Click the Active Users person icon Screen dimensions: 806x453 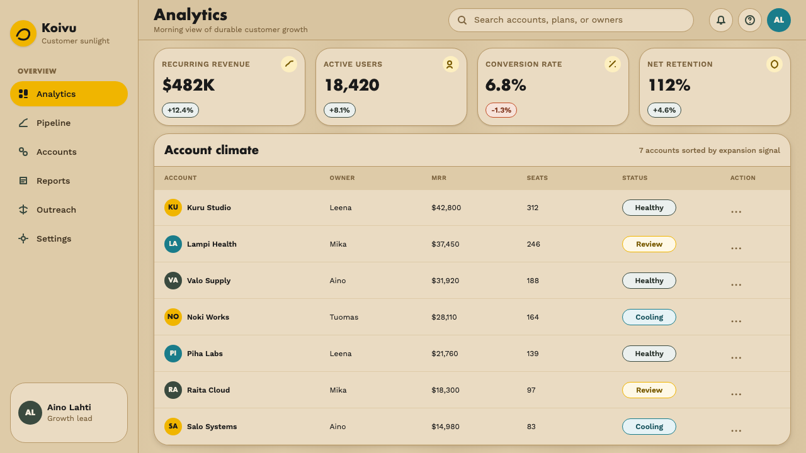(451, 64)
